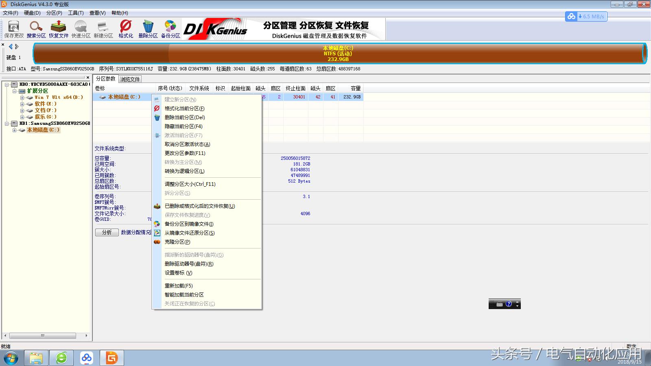The image size is (651, 366).
Task: Click the 分析 button in the details panel
Action: 107,232
